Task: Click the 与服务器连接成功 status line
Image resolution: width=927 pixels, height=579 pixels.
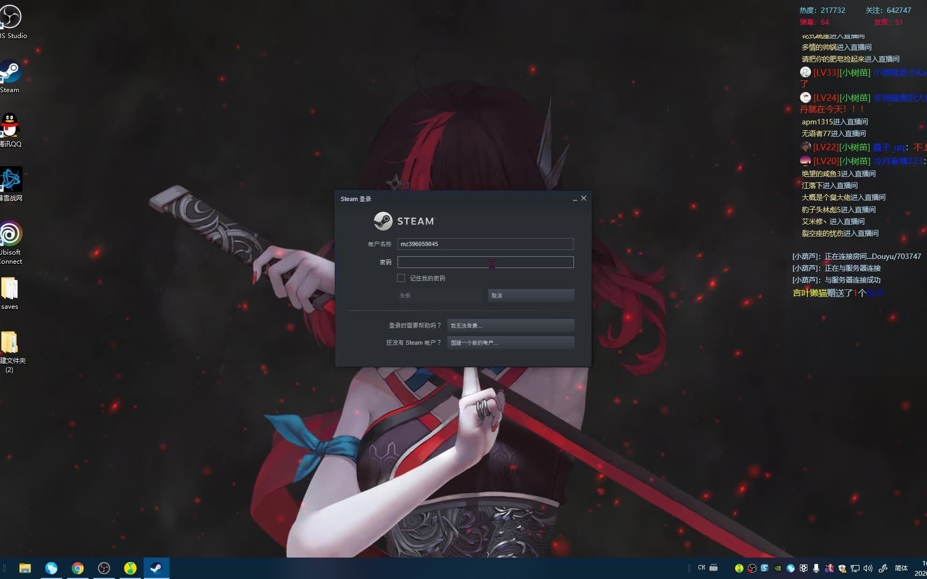Action: click(x=836, y=280)
